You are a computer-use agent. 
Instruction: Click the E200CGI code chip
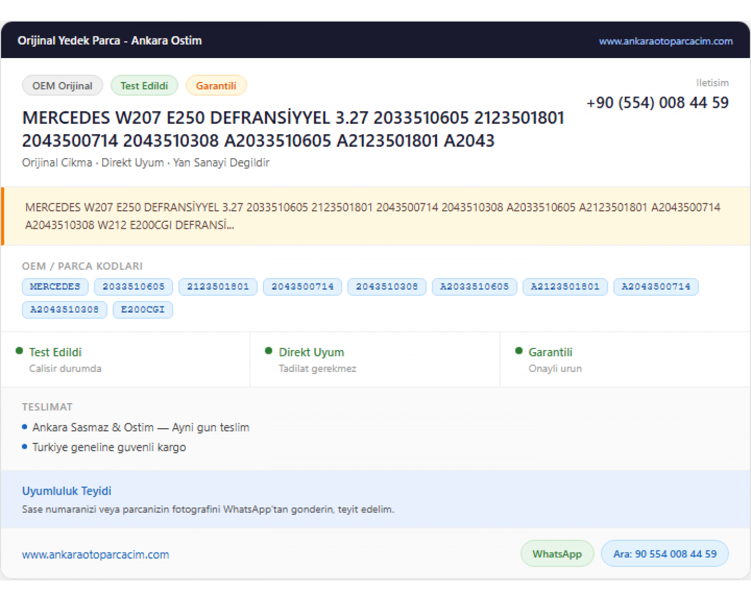tap(143, 310)
